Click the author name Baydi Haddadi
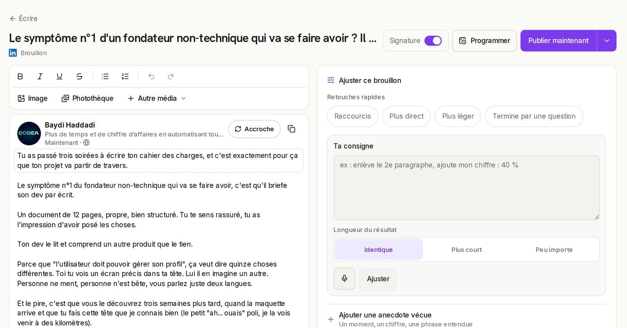The image size is (627, 328). point(70,125)
